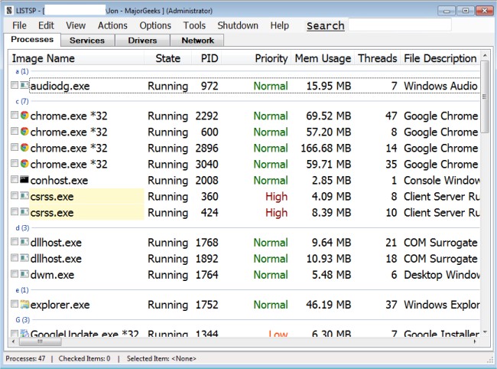The image size is (497, 369).
Task: Click the audiodg.exe process icon
Action: (x=24, y=87)
